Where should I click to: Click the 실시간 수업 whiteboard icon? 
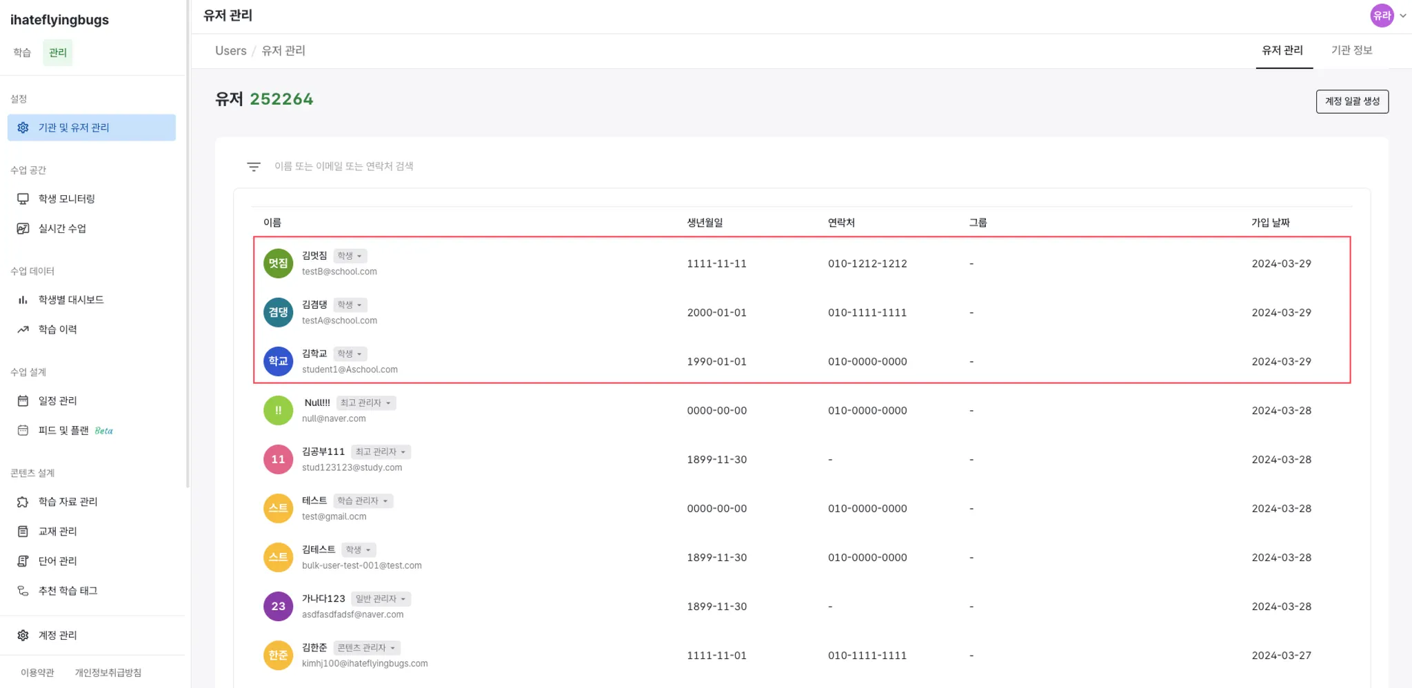(23, 228)
